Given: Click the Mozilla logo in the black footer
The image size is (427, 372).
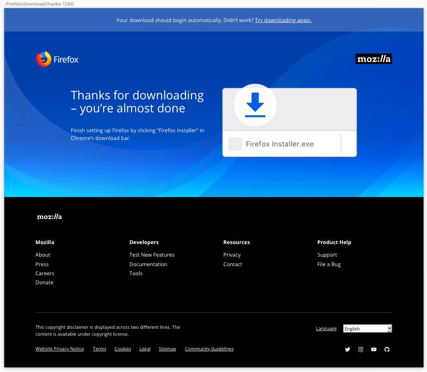Looking at the screenshot, I should click(x=49, y=216).
